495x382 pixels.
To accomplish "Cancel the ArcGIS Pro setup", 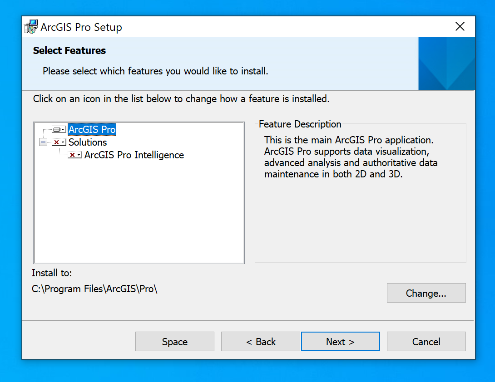I will pyautogui.click(x=426, y=342).
